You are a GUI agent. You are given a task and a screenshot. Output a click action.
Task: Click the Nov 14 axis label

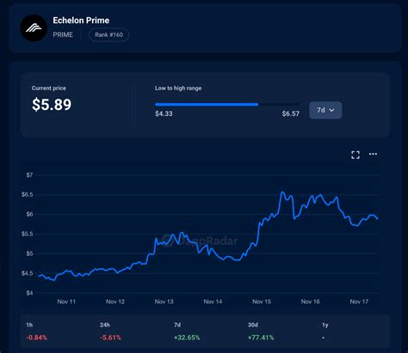pyautogui.click(x=213, y=301)
